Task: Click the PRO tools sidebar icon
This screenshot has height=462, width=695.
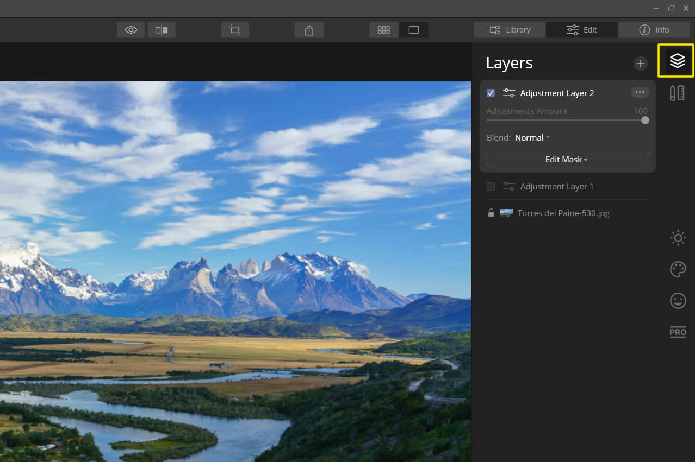Action: (678, 332)
